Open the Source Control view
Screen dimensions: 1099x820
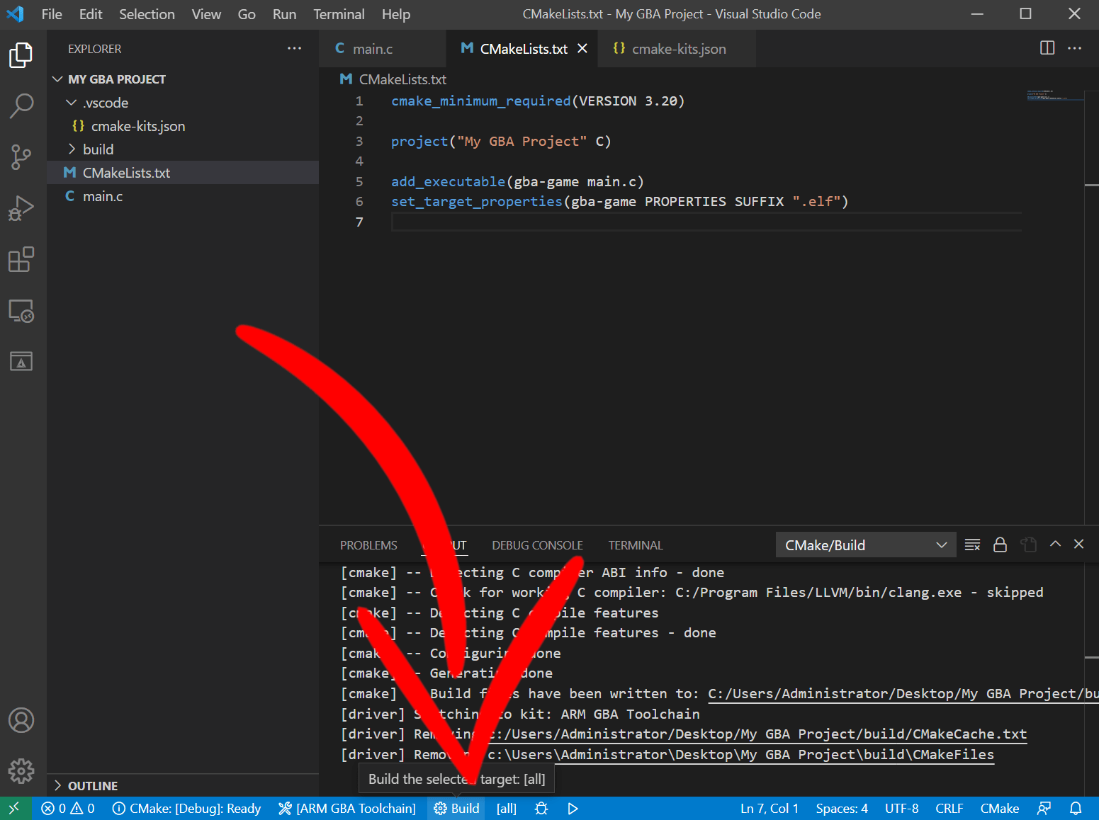click(21, 156)
